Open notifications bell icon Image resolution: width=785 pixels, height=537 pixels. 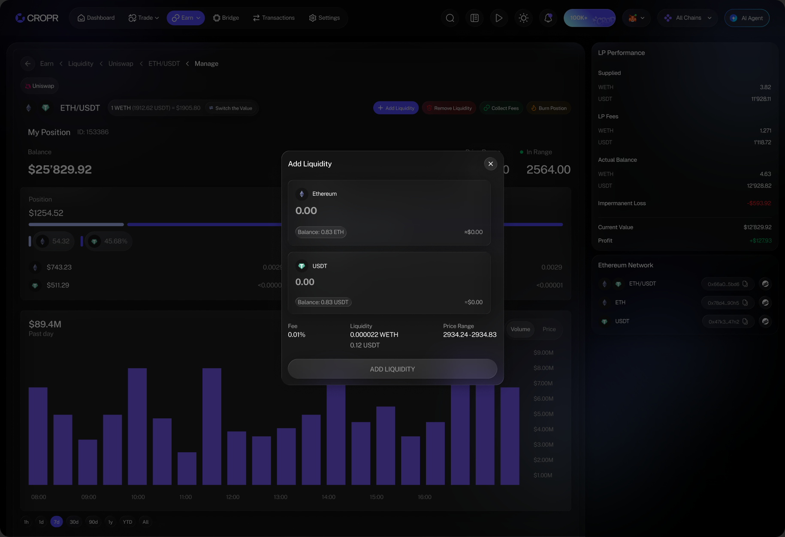click(x=548, y=18)
